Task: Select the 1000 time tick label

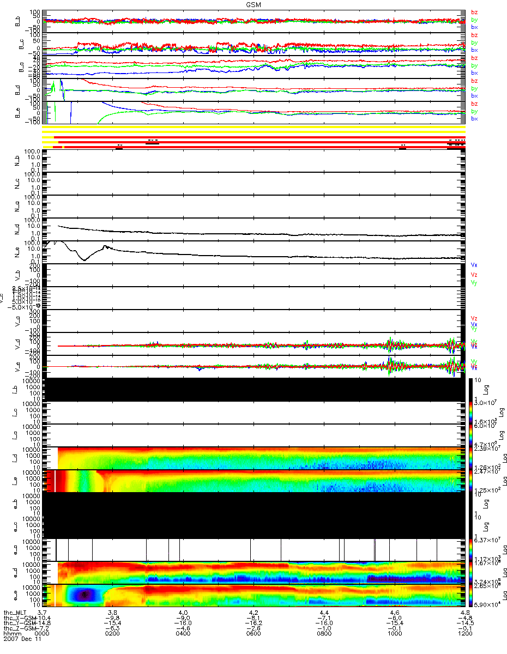Action: click(x=394, y=634)
